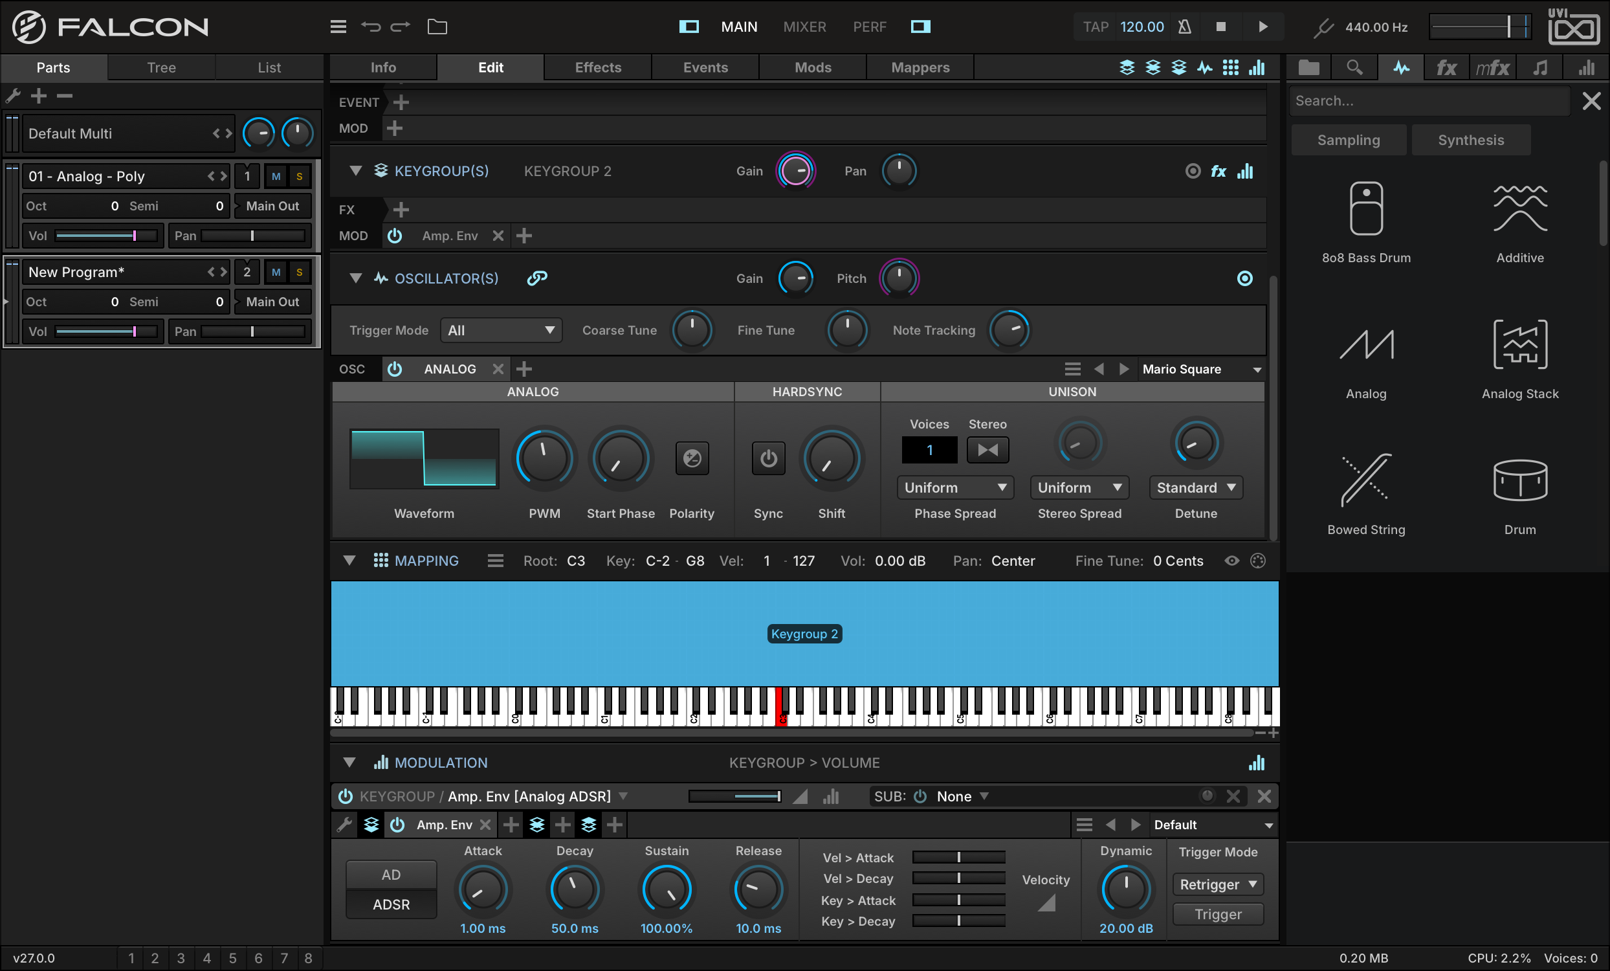Click the undo arrow icon
Screen dimensions: 1610x971
coord(371,27)
